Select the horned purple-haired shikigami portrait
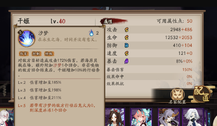Screen dimensions: 217x126 click(x=169, y=117)
